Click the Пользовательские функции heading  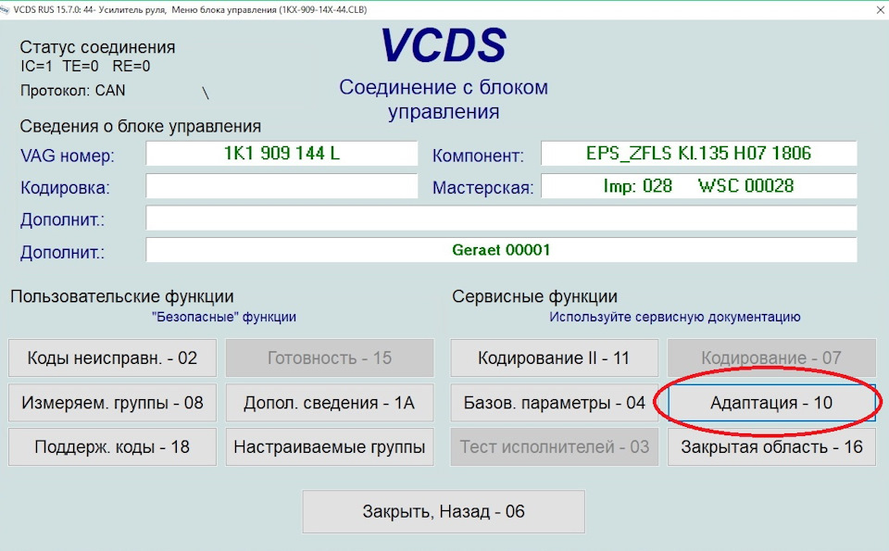[x=122, y=296]
